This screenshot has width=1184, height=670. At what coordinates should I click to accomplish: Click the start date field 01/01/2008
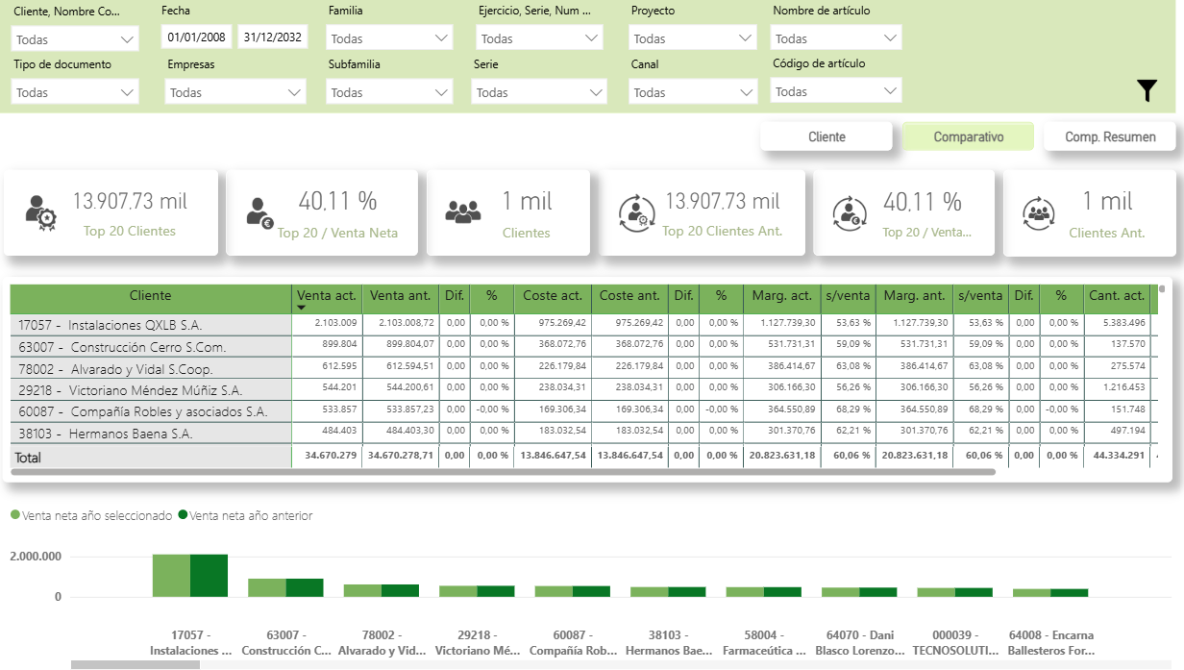tap(196, 37)
